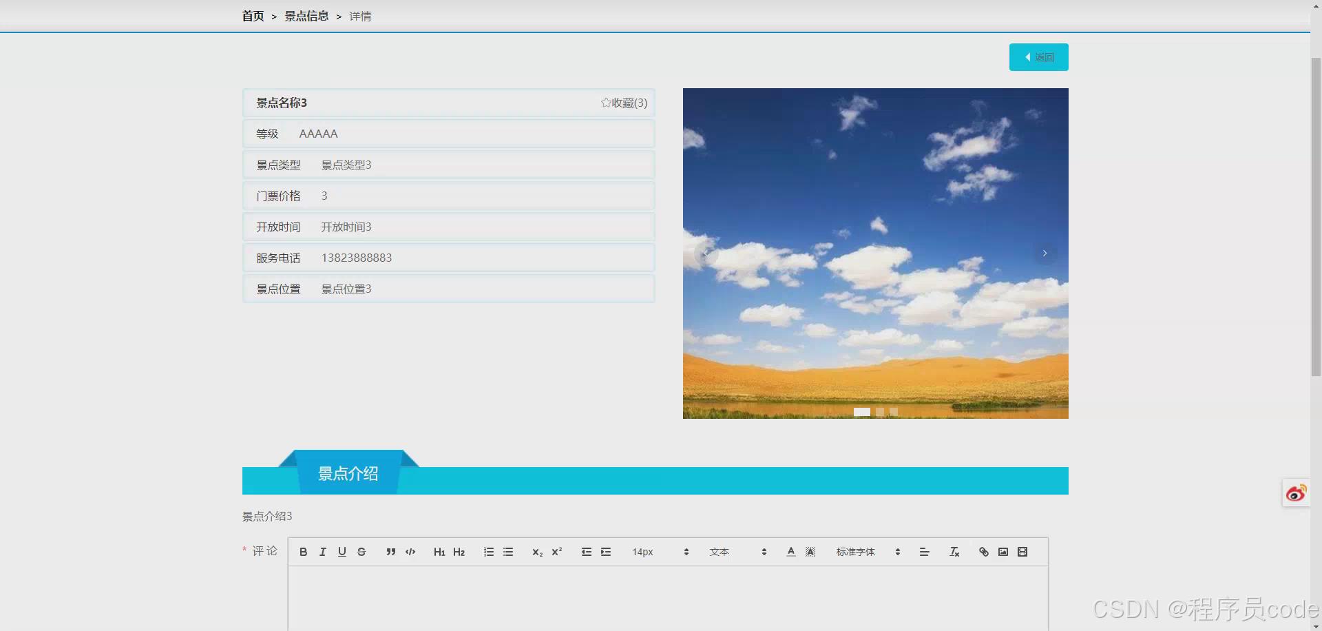Apply Heading 1 style

tap(439, 552)
